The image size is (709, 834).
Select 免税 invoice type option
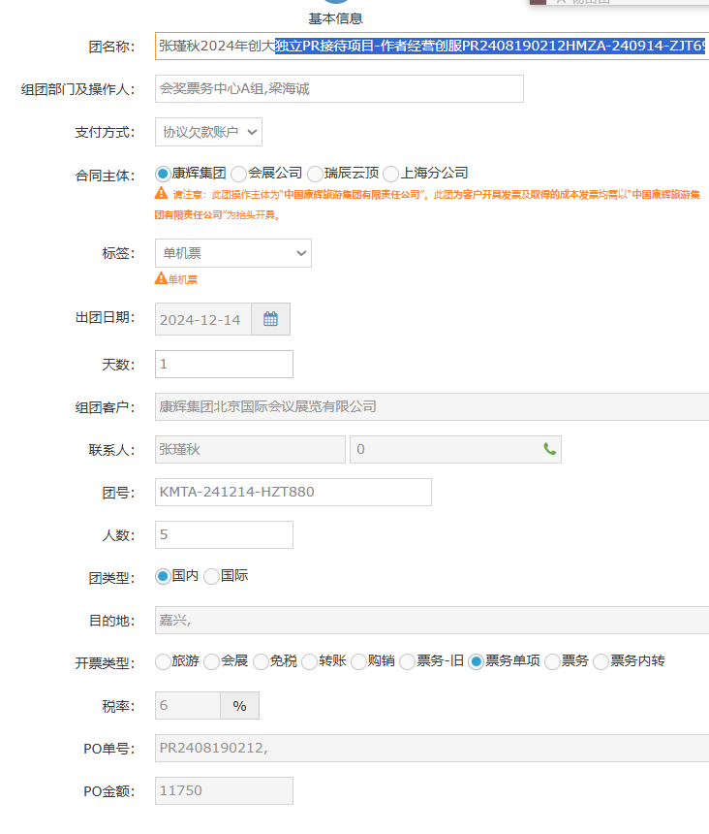pyautogui.click(x=261, y=662)
